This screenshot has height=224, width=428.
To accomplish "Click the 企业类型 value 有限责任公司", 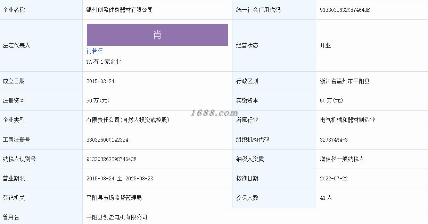I will point(128,120).
